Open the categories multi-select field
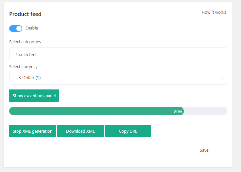This screenshot has width=241, height=172. (x=118, y=54)
